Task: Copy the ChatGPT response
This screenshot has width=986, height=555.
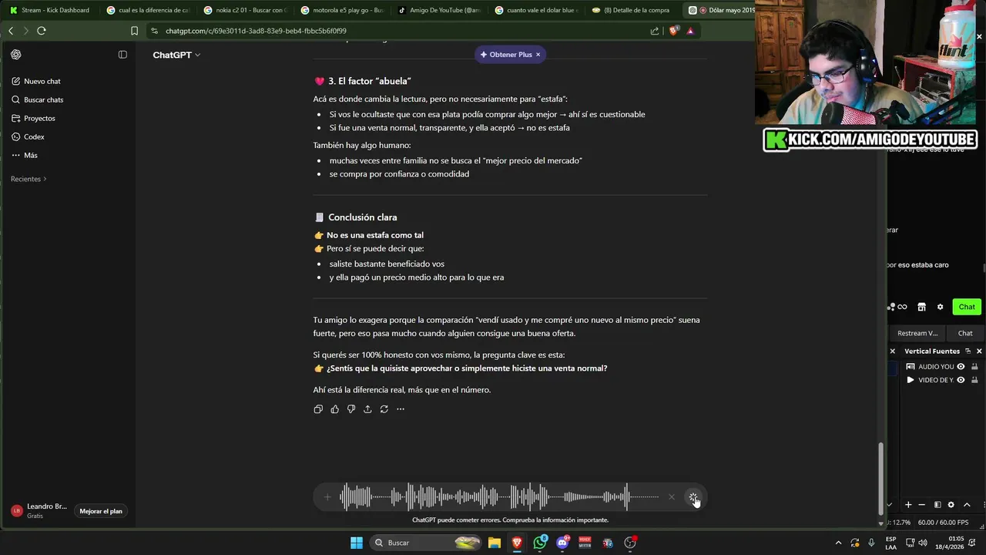Action: [x=318, y=409]
